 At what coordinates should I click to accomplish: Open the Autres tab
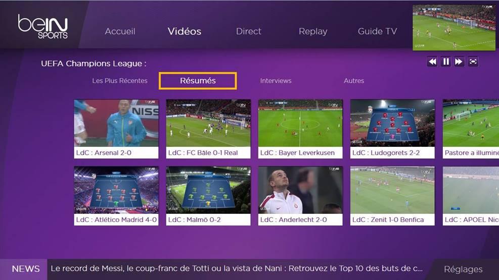click(x=354, y=81)
